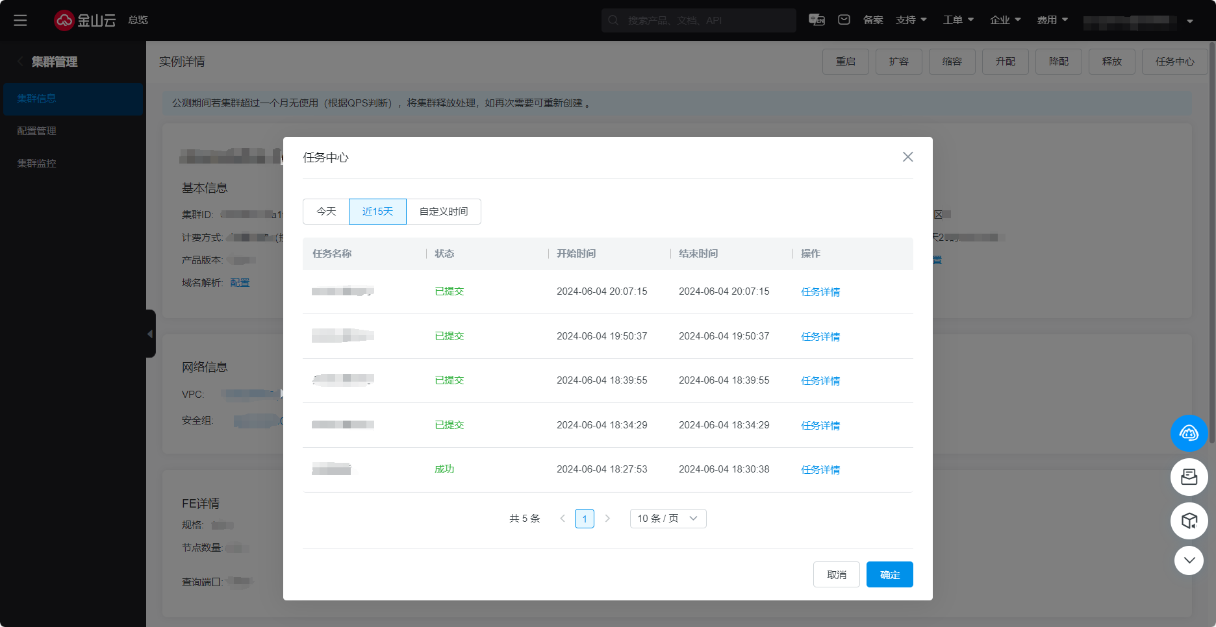Expand the 支持 dropdown menu
This screenshot has width=1216, height=627.
pyautogui.click(x=911, y=20)
